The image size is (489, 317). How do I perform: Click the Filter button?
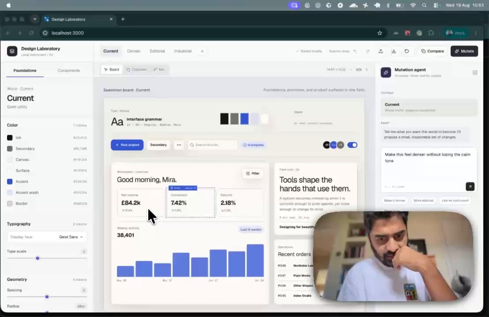tap(252, 173)
